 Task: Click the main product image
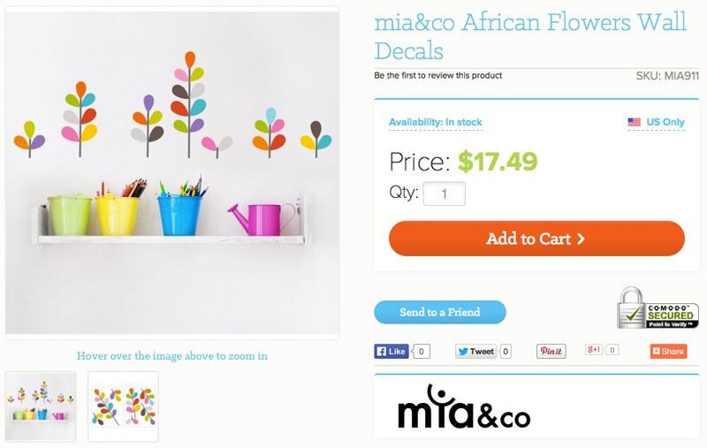click(x=172, y=172)
